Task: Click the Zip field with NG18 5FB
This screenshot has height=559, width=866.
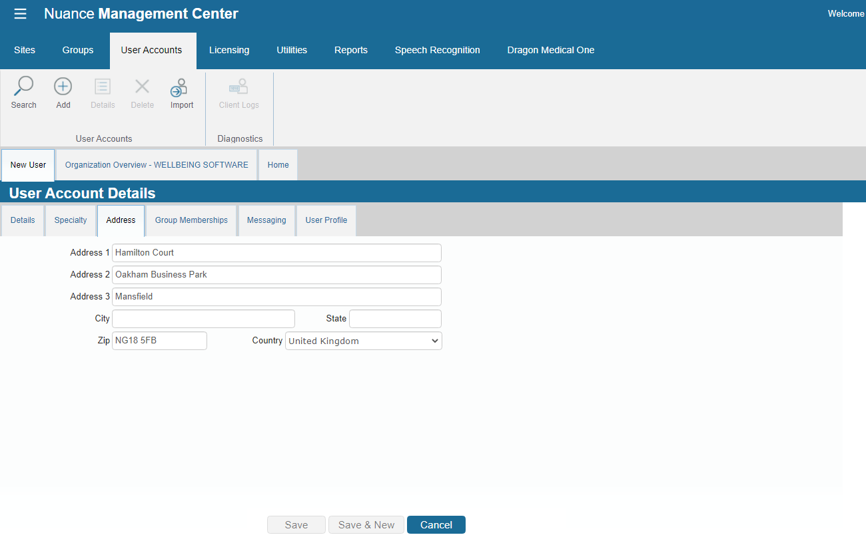Action: (159, 341)
